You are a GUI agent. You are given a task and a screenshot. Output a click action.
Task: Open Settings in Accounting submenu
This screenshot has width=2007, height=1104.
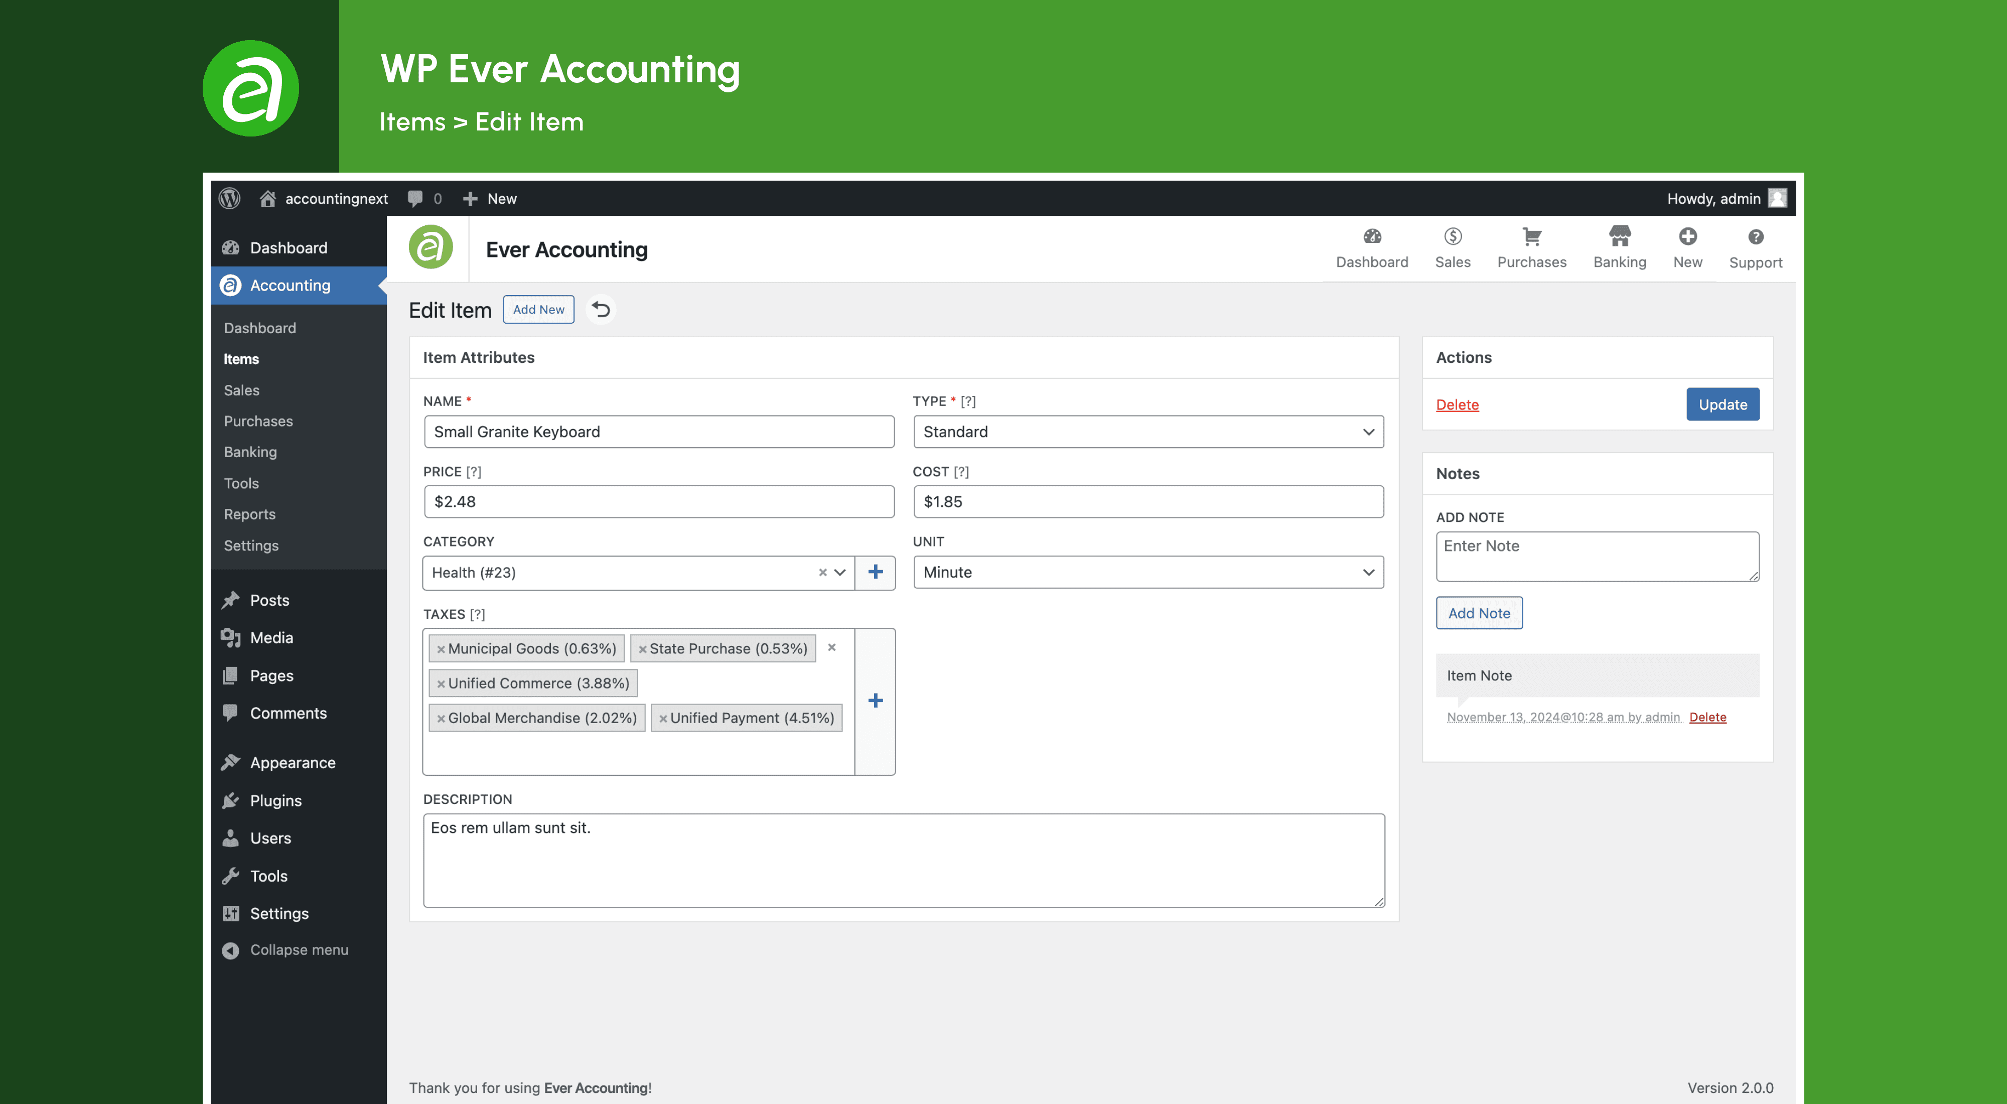pos(251,545)
